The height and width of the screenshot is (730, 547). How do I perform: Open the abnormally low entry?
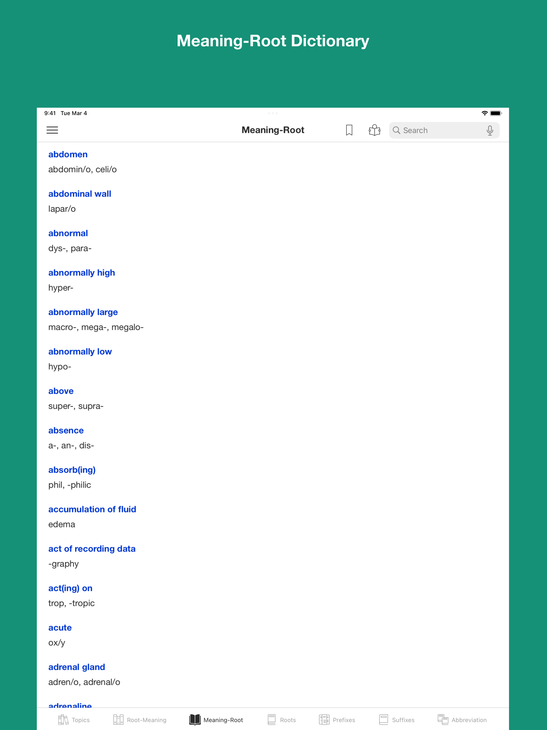click(80, 352)
